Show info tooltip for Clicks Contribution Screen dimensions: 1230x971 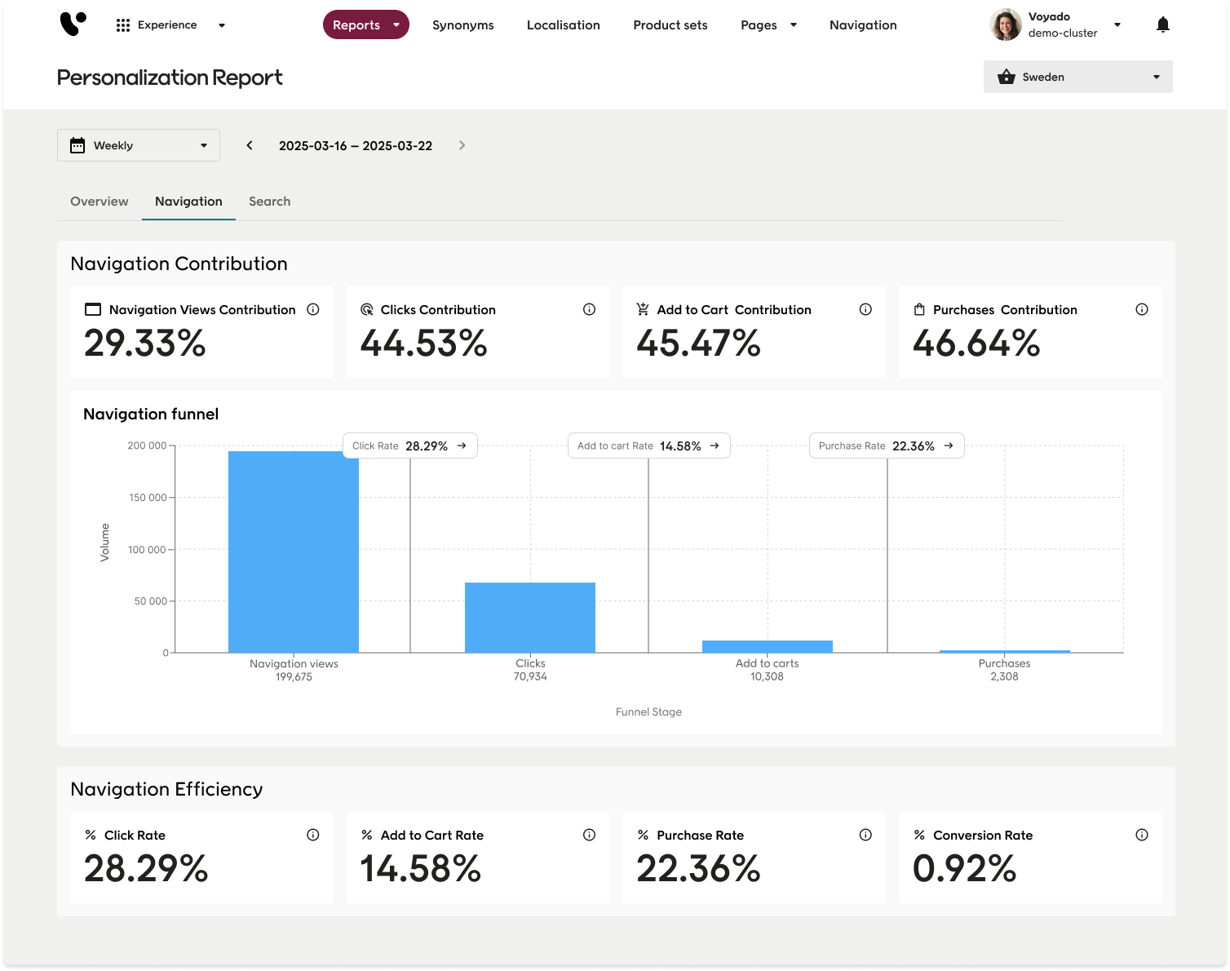(589, 309)
